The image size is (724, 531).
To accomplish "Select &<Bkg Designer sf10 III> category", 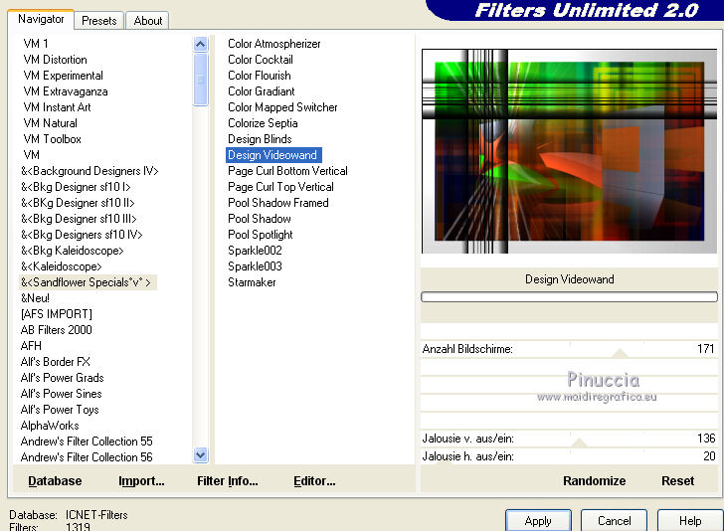I will [79, 219].
